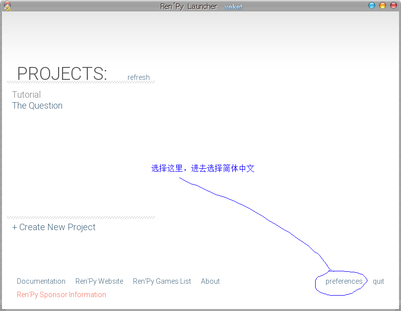Open launcher preferences
The height and width of the screenshot is (311, 401).
(344, 281)
